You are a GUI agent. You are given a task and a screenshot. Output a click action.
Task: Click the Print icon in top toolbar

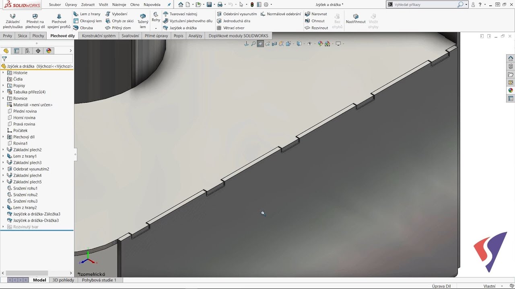coord(220,5)
